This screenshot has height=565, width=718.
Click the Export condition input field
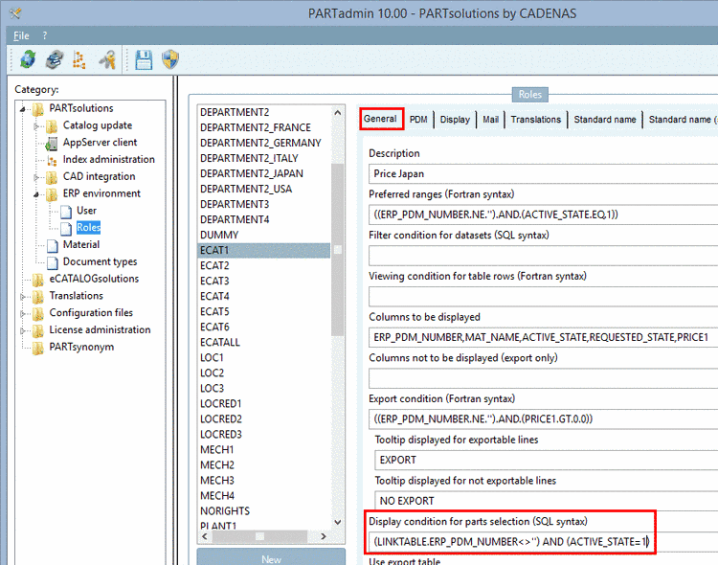543,419
